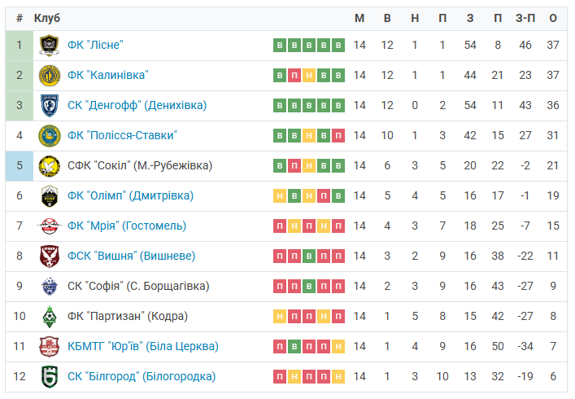Image resolution: width=575 pixels, height=399 pixels.
Task: Click the Клуб column header
Action: pos(47,18)
